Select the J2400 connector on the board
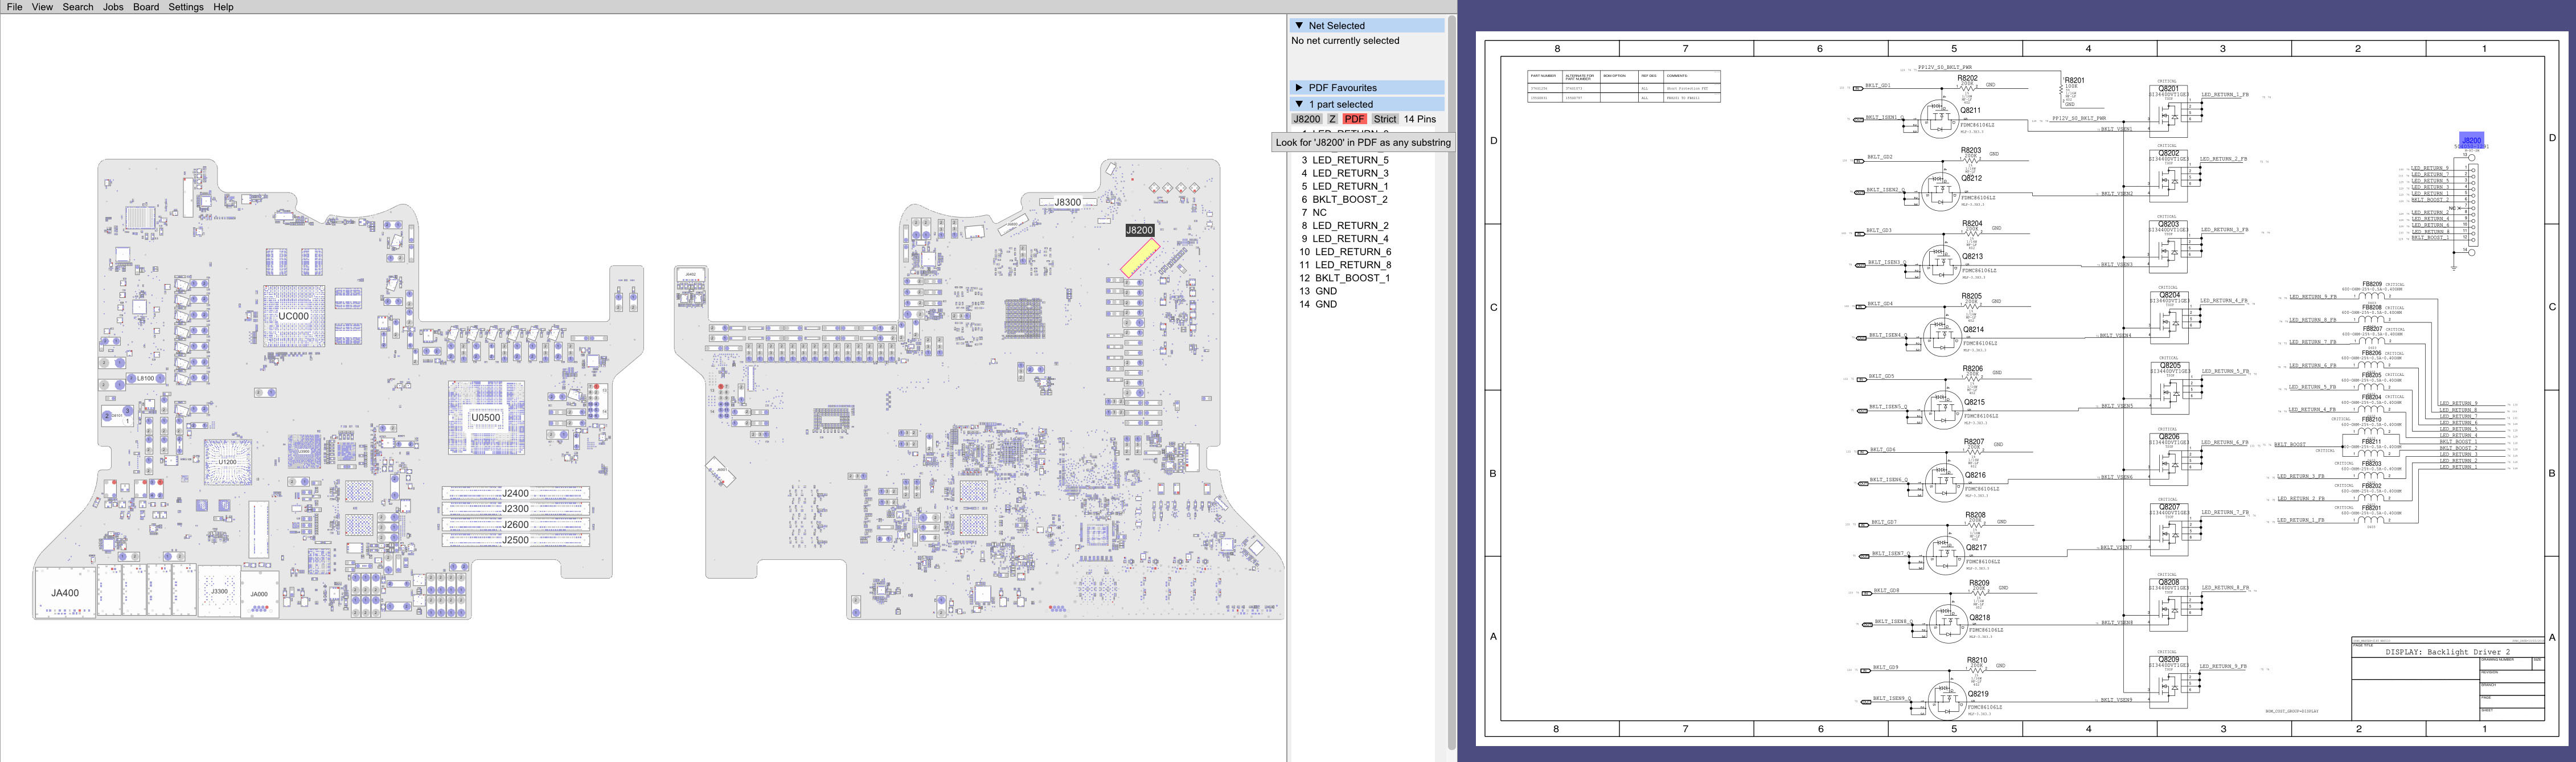The image size is (2576, 762). click(x=516, y=493)
